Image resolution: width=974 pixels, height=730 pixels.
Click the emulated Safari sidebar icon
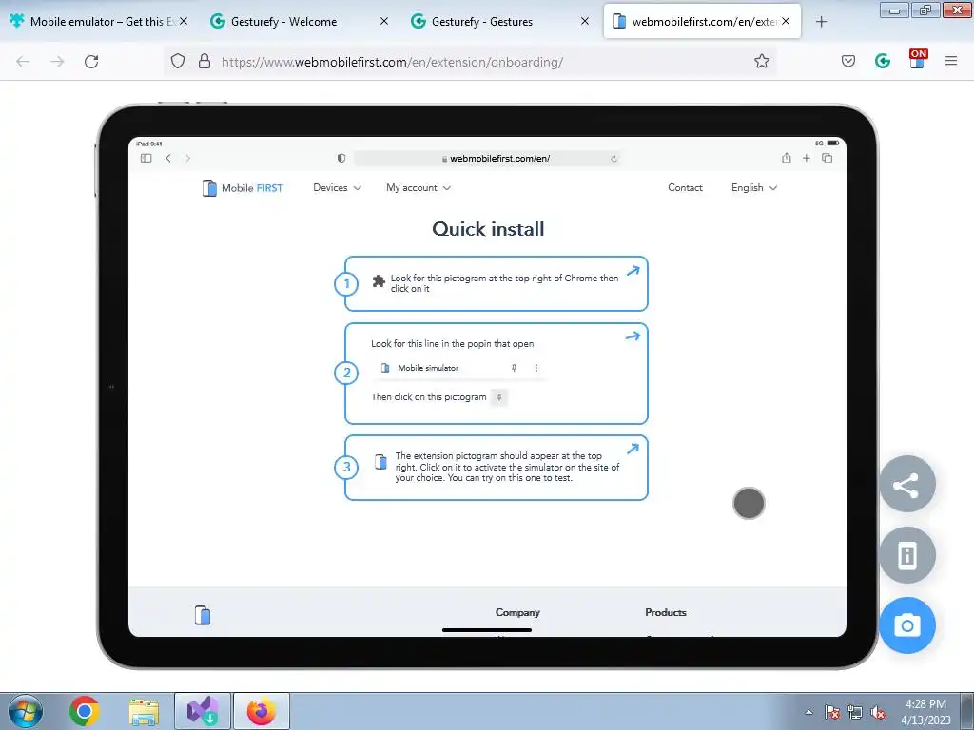click(x=146, y=159)
